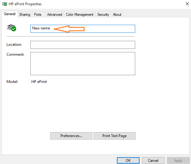Close the HP ePrint Properties dialog
Image resolution: width=191 pixels, height=164 pixels.
point(187,4)
